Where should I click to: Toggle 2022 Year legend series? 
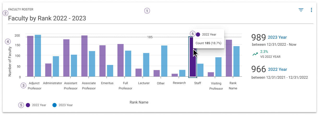(x=28, y=105)
